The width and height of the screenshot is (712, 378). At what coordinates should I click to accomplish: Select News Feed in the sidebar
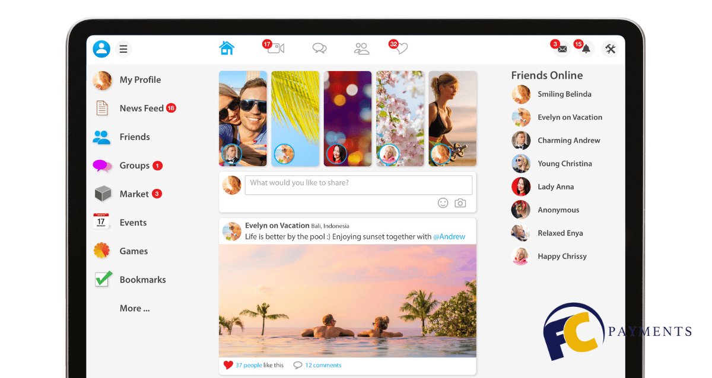point(141,108)
